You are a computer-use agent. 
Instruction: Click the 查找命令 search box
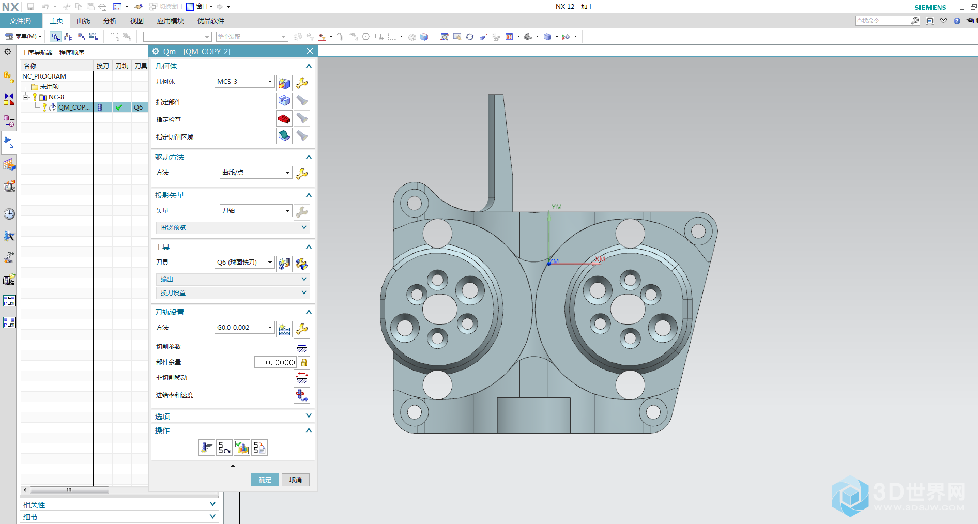pos(883,21)
